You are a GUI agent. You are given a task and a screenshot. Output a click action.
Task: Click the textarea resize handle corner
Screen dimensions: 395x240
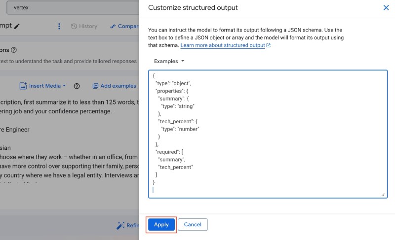383,194
